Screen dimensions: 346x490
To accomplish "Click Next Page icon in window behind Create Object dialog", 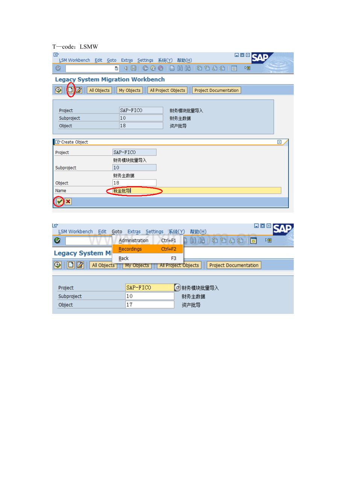I will [215, 68].
